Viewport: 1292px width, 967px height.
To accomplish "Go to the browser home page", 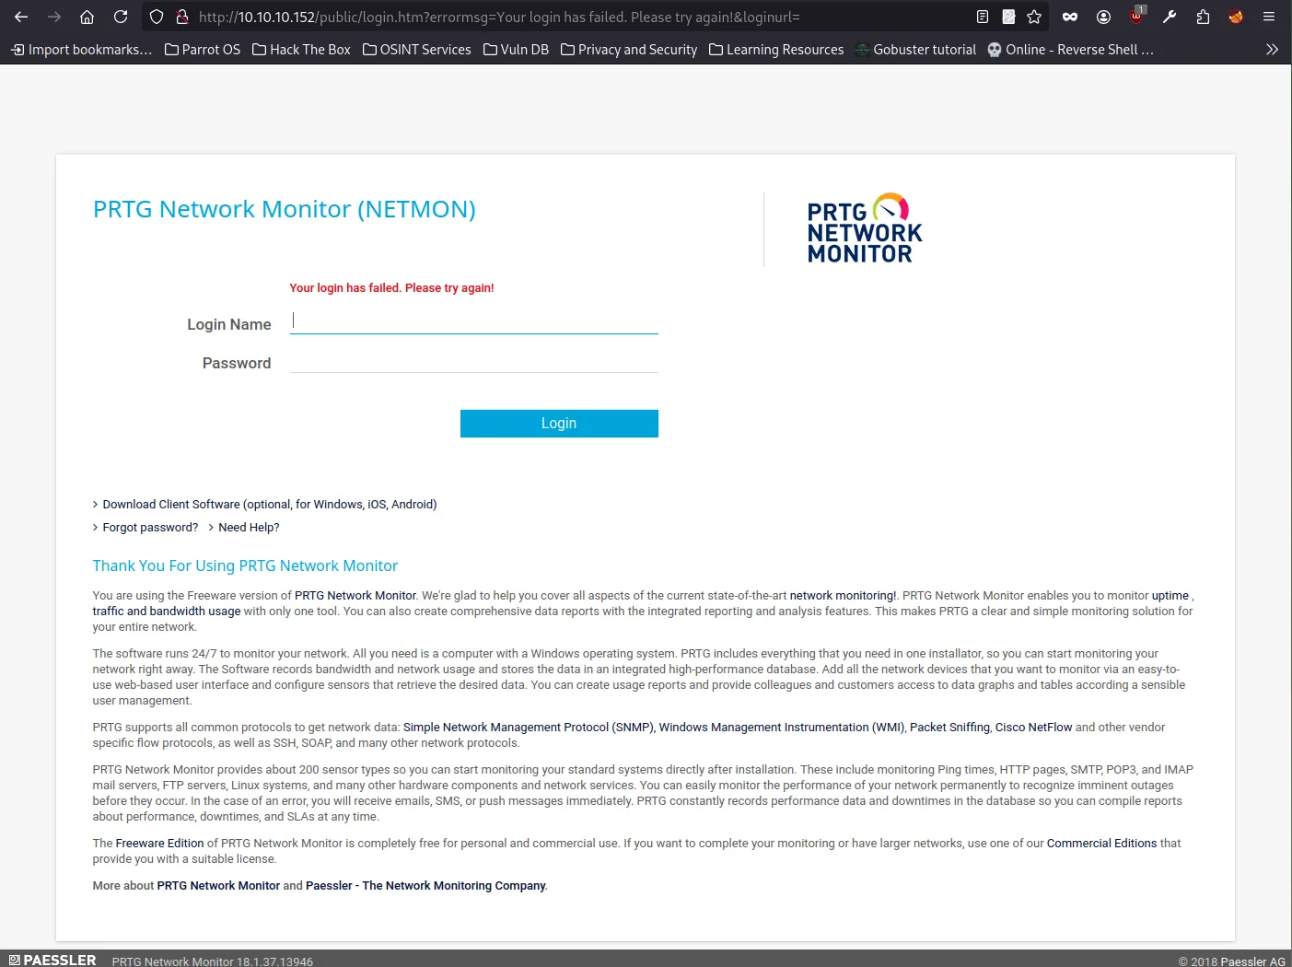I will (87, 17).
